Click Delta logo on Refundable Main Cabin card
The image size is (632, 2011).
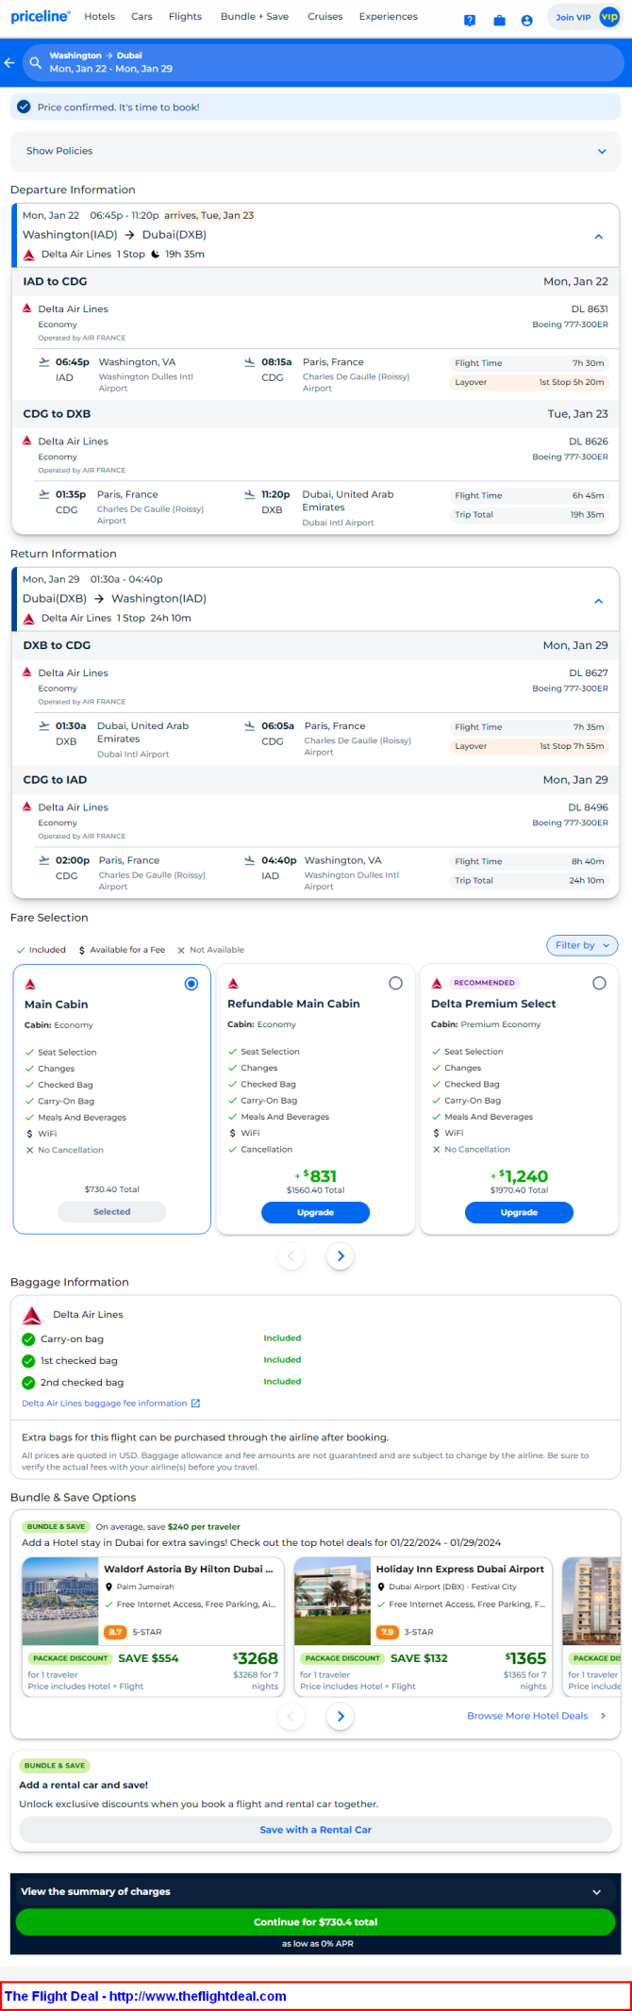pos(233,984)
